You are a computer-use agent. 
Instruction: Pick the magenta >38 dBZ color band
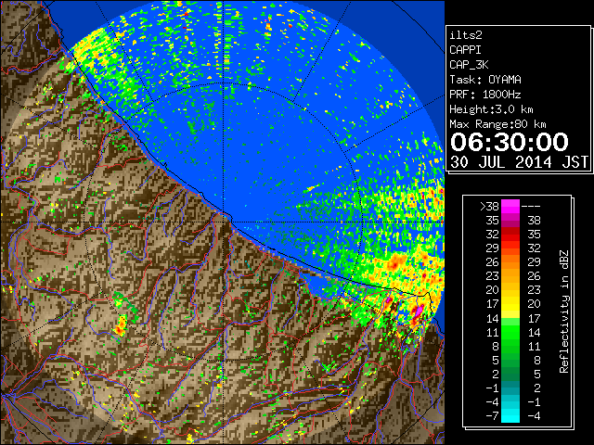tap(510, 207)
